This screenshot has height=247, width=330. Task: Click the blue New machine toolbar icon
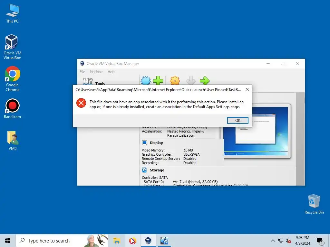(146, 80)
